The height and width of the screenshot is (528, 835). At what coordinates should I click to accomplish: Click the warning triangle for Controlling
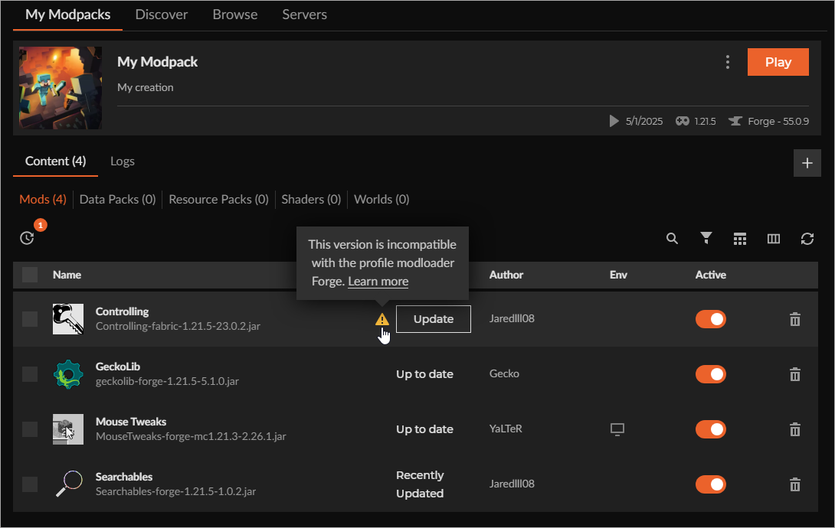(381, 319)
